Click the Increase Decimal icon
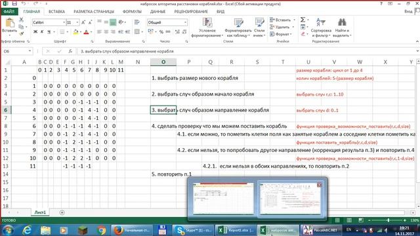Image resolution: width=420 pixels, height=236 pixels. tap(177, 32)
